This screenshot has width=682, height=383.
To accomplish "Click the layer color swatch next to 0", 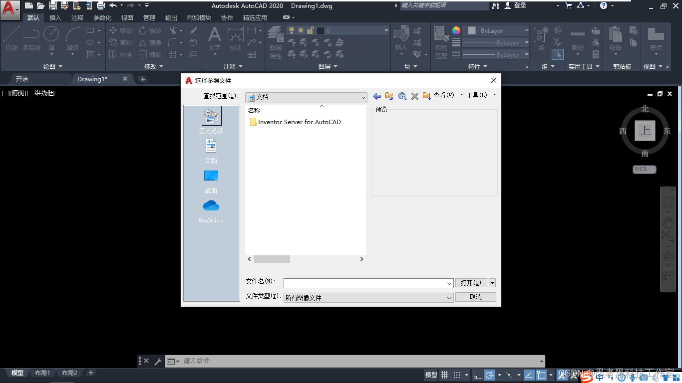I will click(x=321, y=30).
